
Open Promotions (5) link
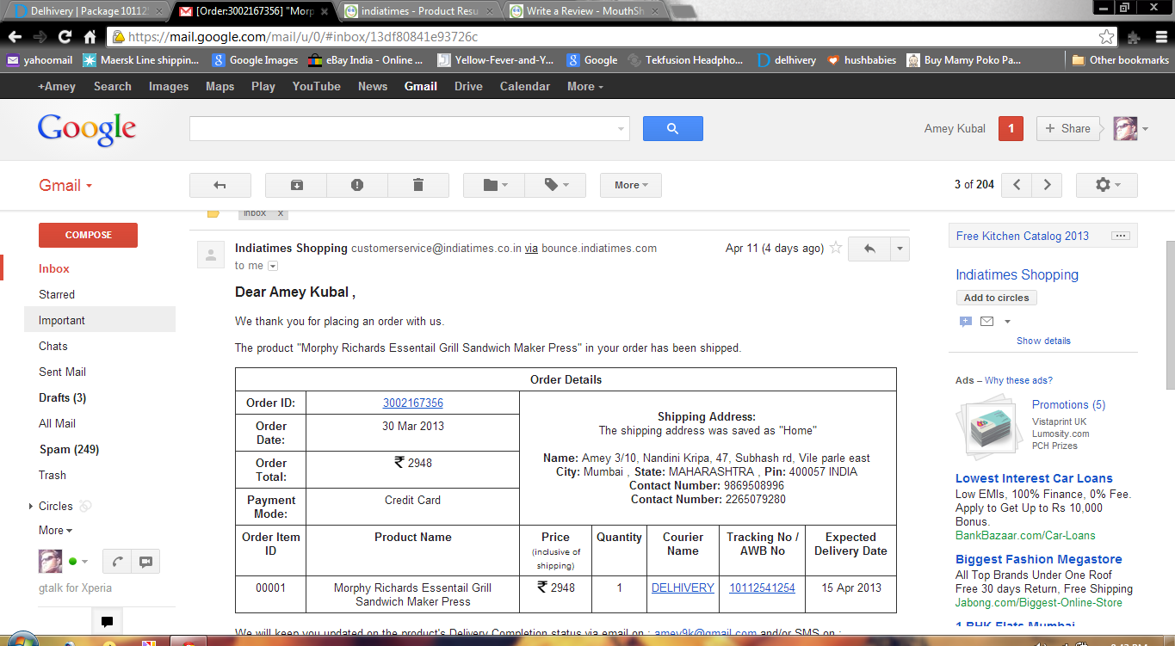(1068, 404)
